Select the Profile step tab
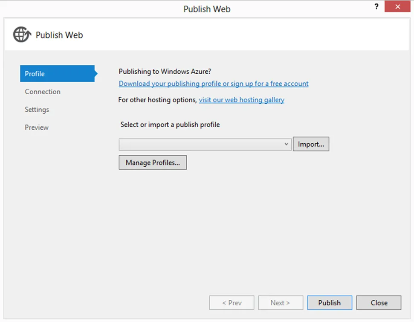Screen dimensions: 414x322 [x=58, y=74]
